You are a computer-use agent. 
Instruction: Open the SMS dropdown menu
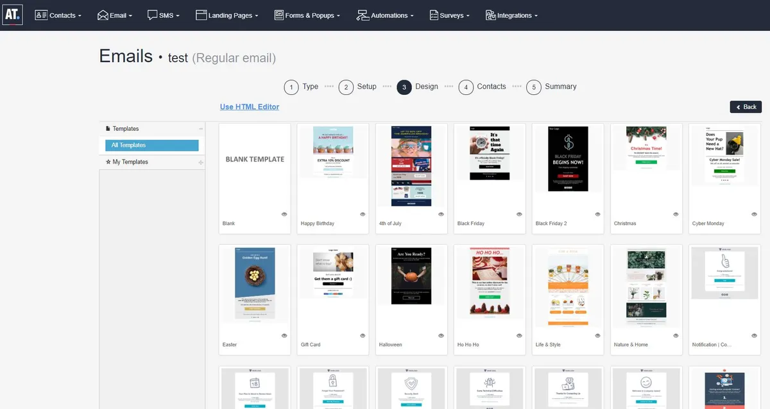(x=164, y=15)
